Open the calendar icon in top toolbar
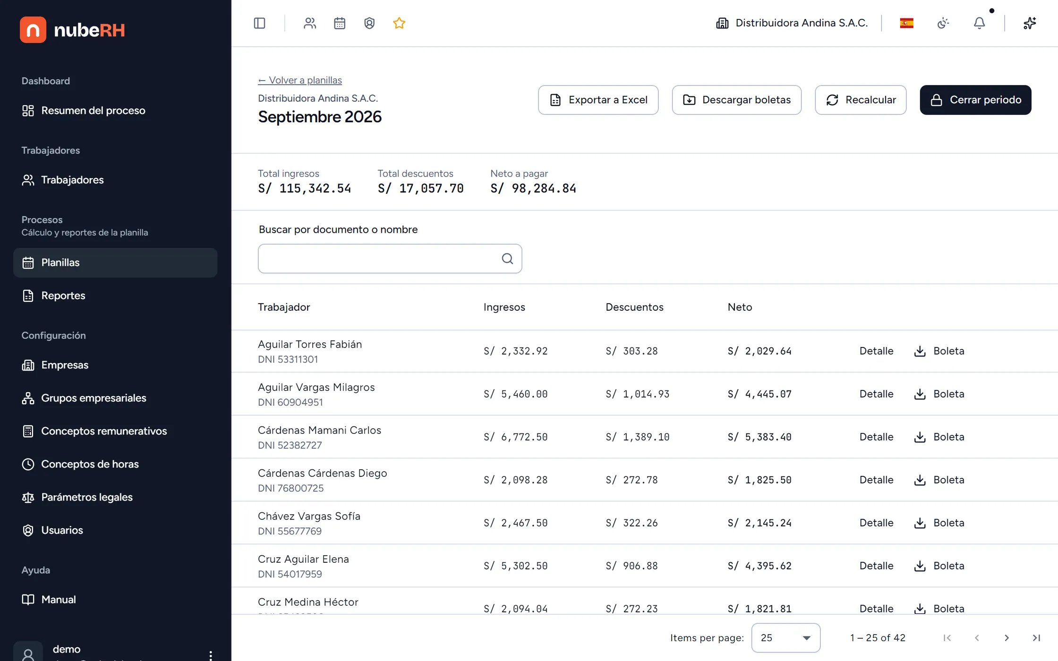The width and height of the screenshot is (1058, 661). tap(340, 23)
